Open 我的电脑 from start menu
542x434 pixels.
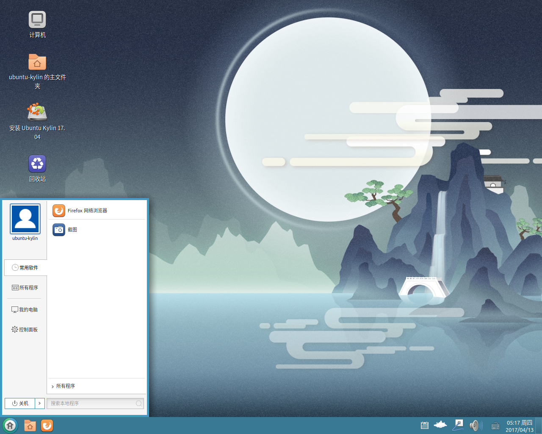click(25, 310)
